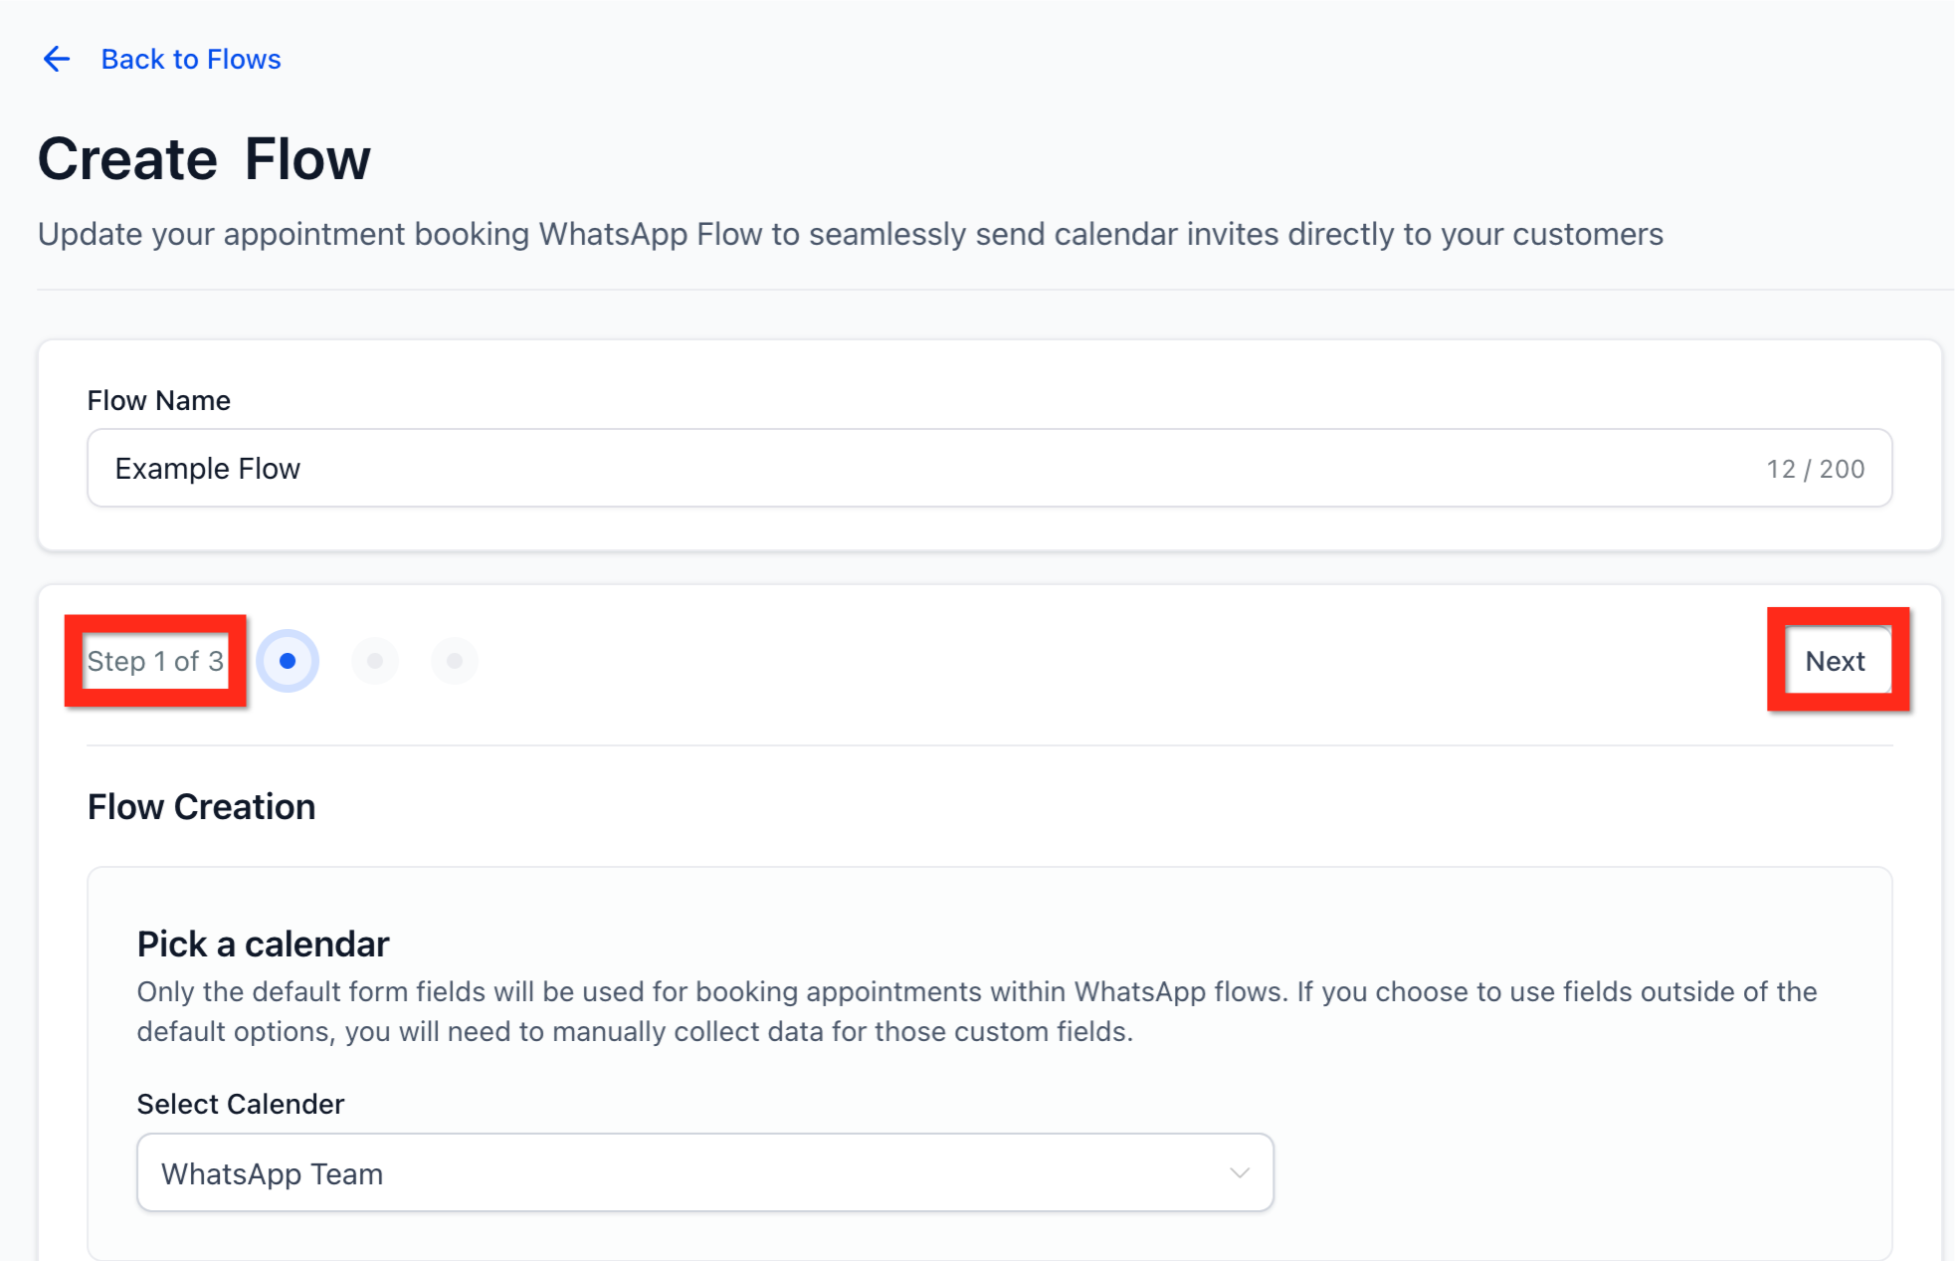
Task: Click the back arrow icon
Action: click(x=57, y=60)
